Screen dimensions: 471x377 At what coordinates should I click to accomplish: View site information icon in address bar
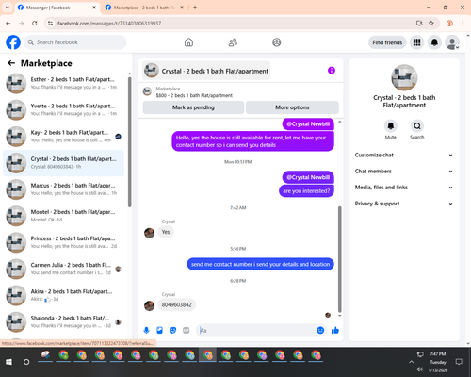pyautogui.click(x=50, y=24)
